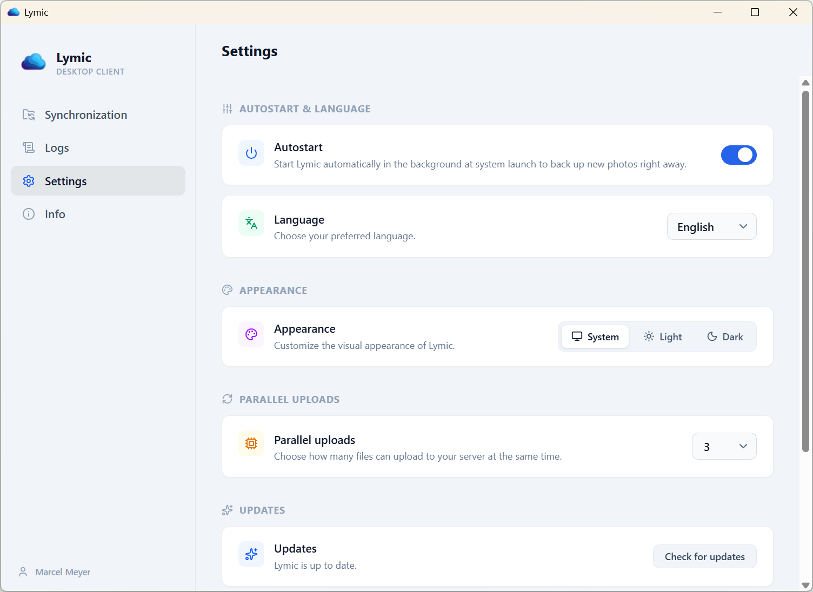This screenshot has width=813, height=592.
Task: Switch appearance to Dark theme
Action: pyautogui.click(x=725, y=337)
